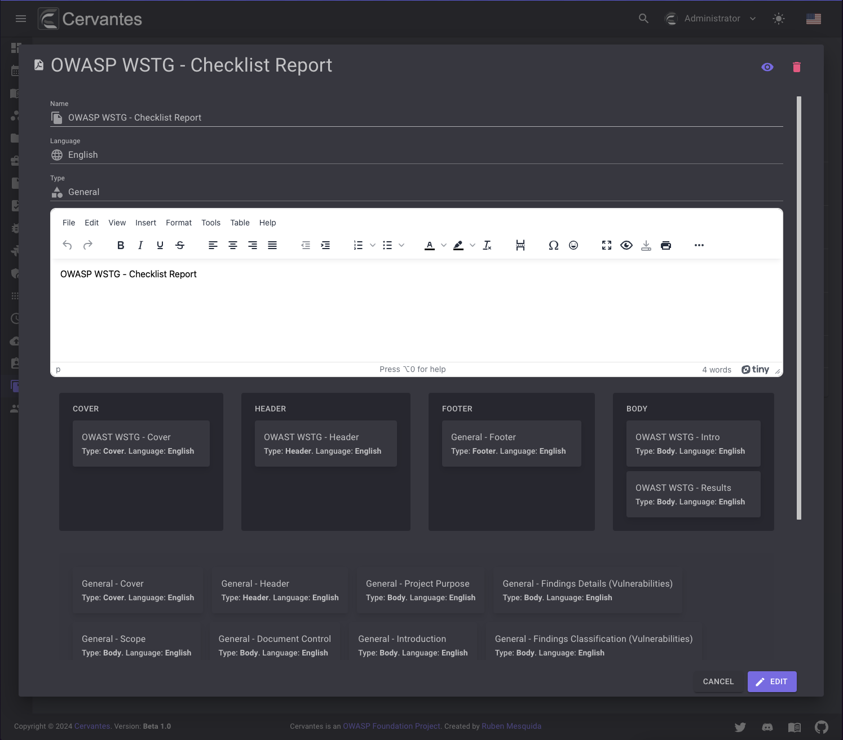Save the editor content
This screenshot has height=740, width=843.
coord(646,245)
